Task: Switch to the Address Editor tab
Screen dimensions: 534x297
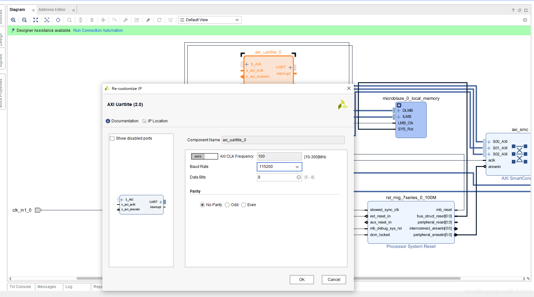Action: (52, 10)
